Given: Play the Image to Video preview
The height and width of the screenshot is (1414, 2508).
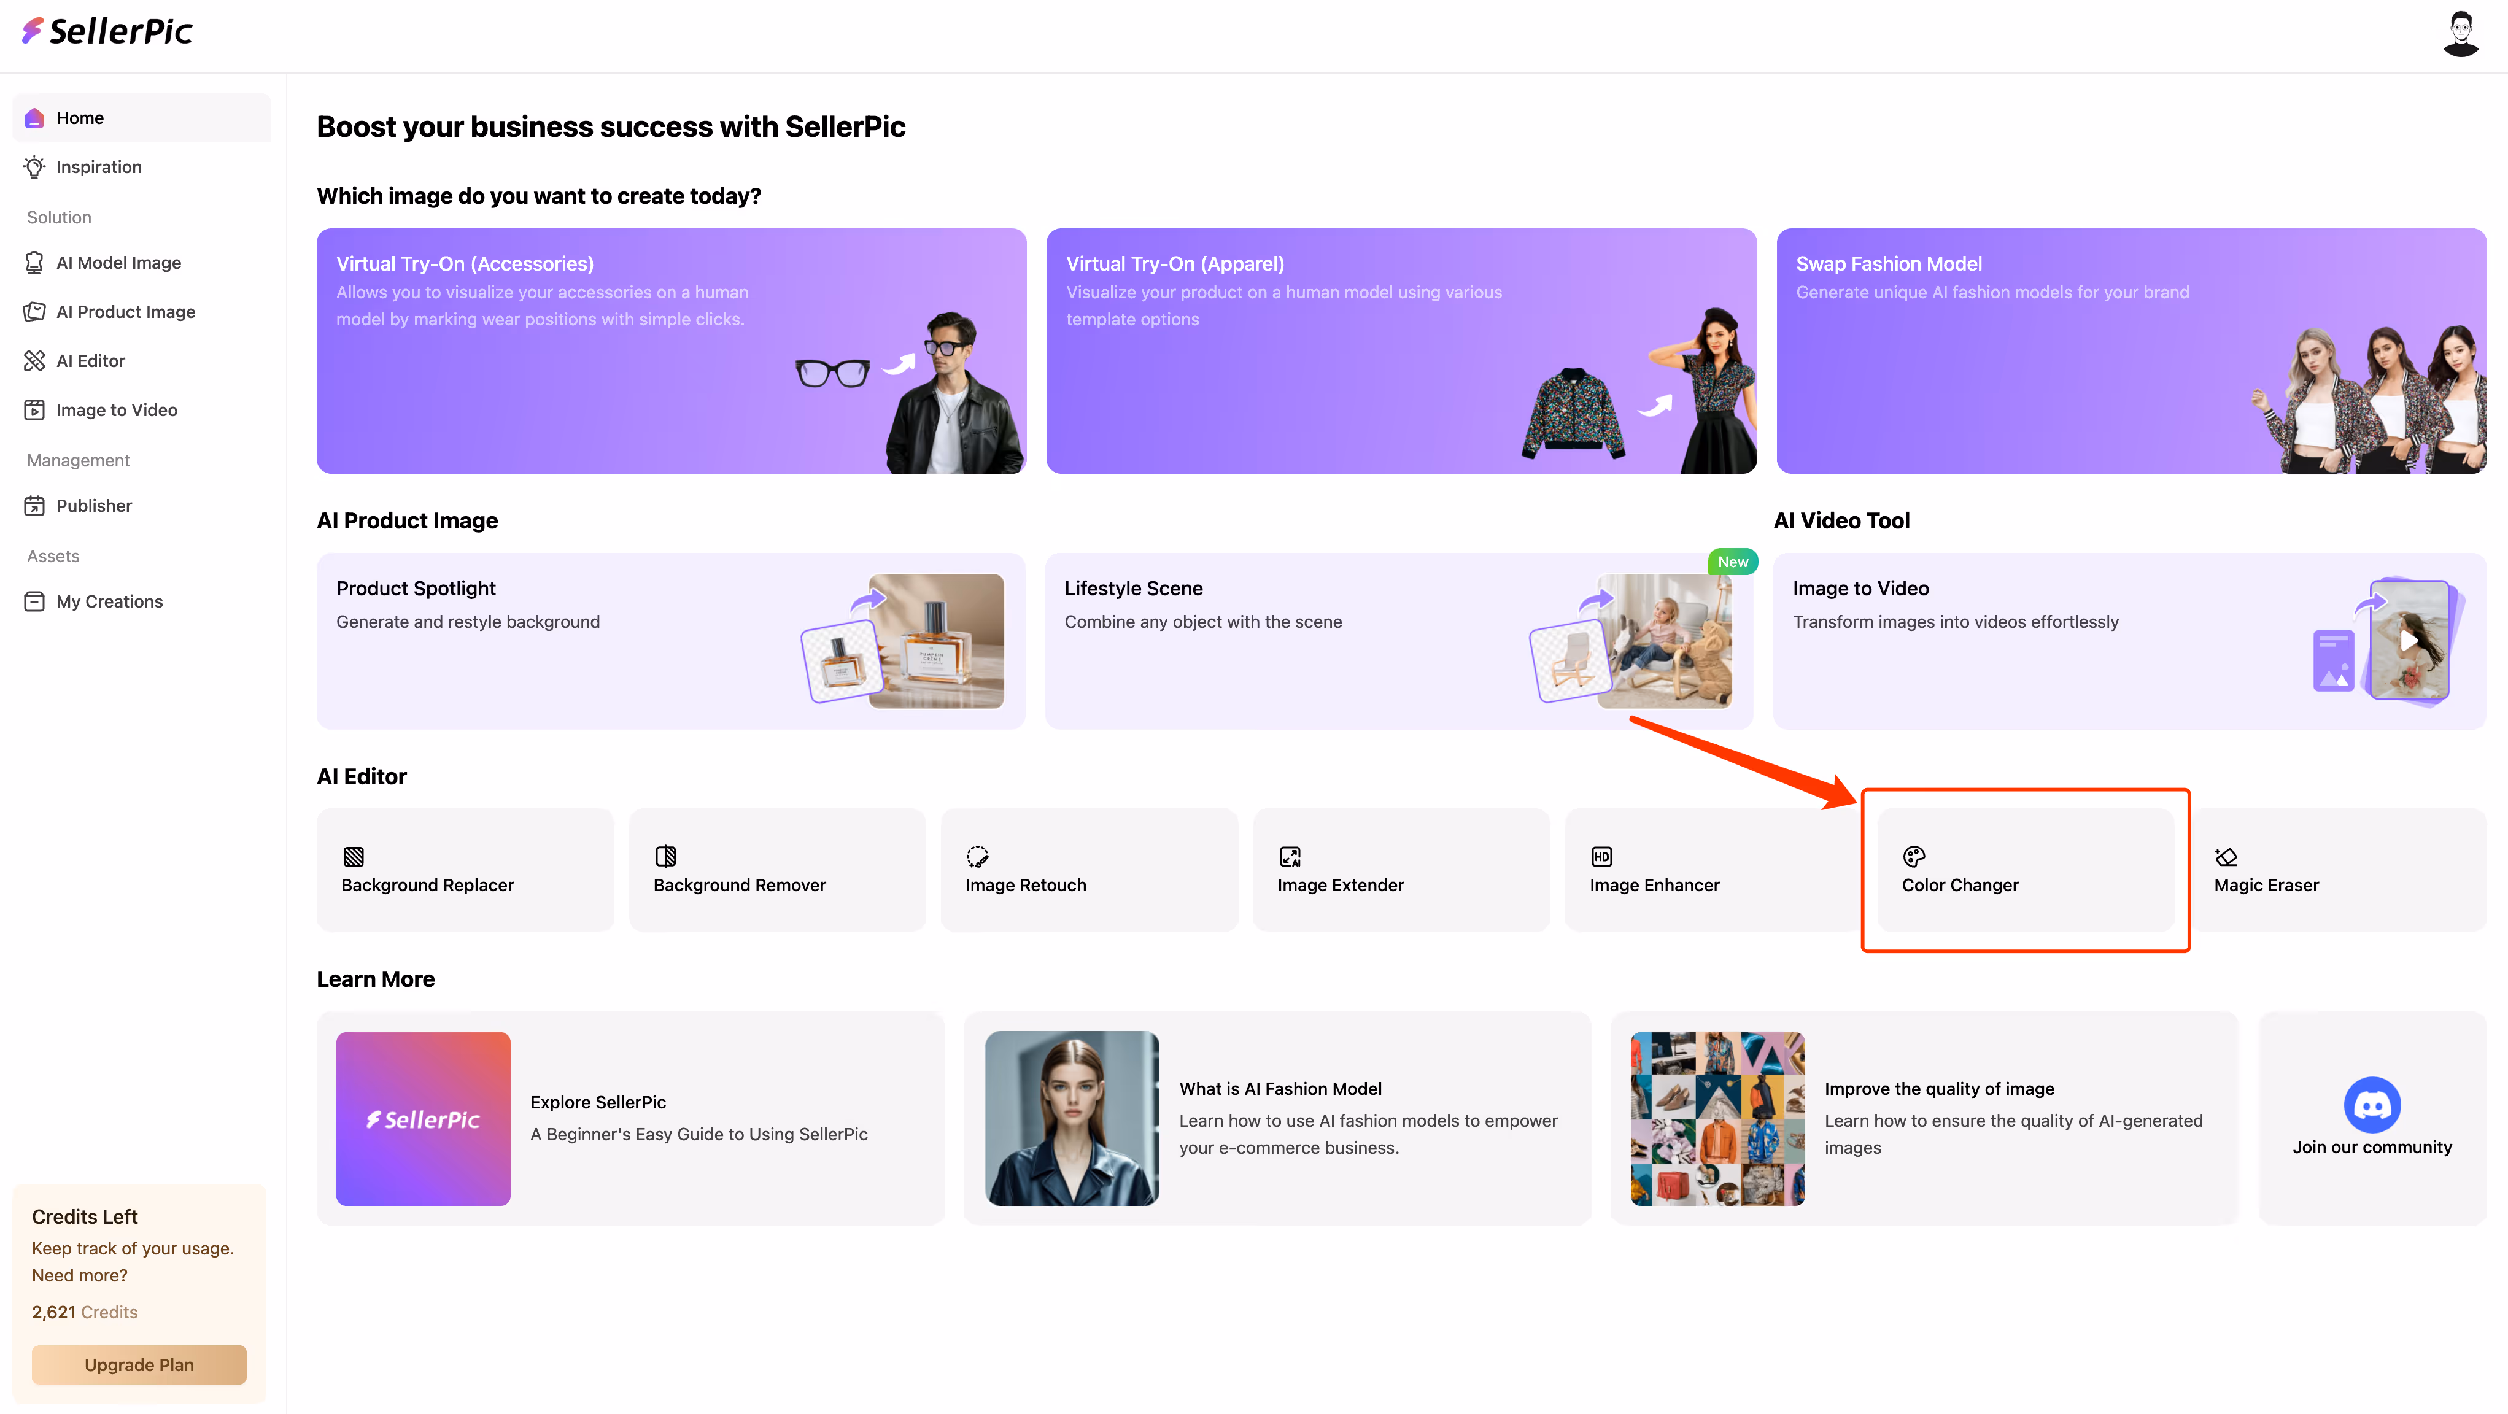Looking at the screenshot, I should point(2409,640).
